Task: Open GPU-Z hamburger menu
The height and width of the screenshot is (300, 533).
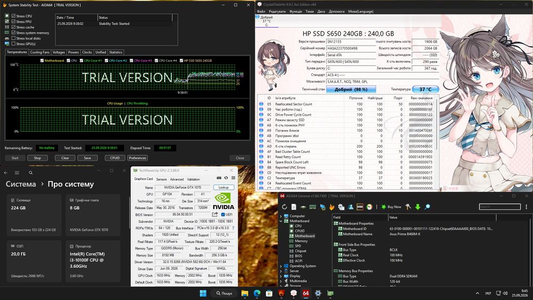Action: pos(233,177)
